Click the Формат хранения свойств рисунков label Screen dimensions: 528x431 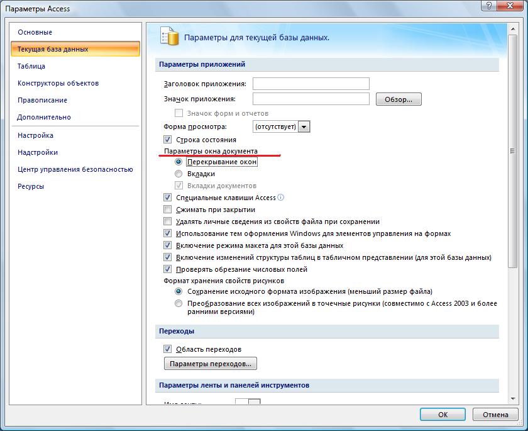224,281
